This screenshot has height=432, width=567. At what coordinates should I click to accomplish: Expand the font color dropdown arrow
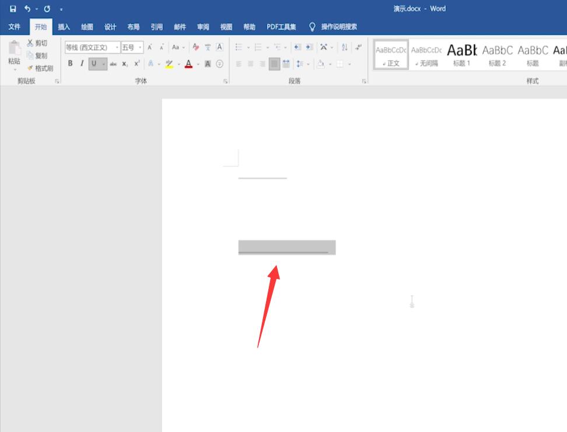(198, 64)
